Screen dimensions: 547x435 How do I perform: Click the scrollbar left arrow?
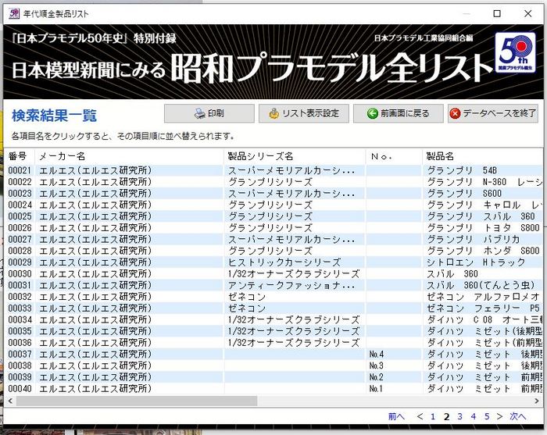pos(10,401)
